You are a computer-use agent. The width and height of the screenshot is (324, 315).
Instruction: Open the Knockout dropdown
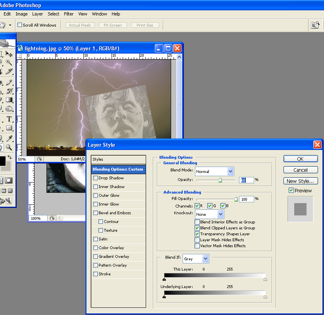(x=210, y=214)
